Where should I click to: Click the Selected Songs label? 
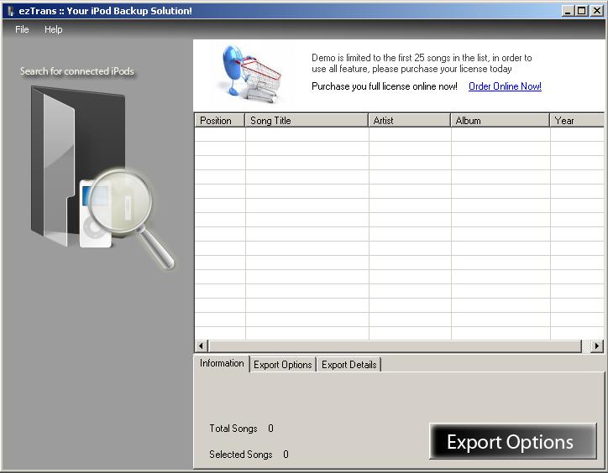tap(241, 455)
